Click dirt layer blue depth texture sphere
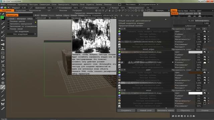This screenshot has width=214, height=120. (x=119, y=34)
